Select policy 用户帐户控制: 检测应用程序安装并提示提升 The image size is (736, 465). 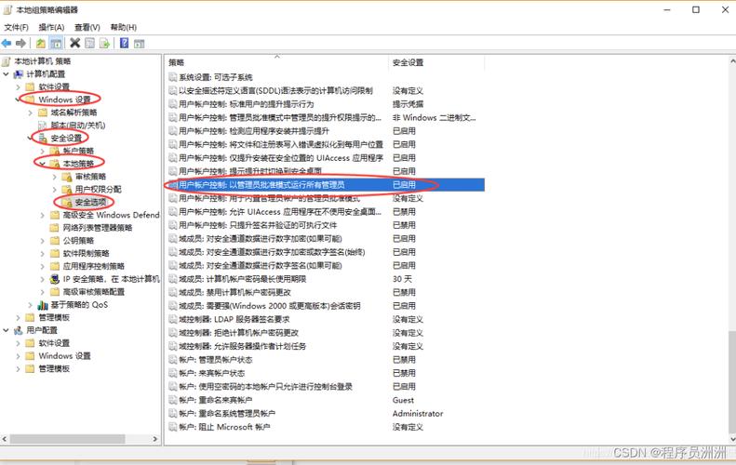(254, 131)
